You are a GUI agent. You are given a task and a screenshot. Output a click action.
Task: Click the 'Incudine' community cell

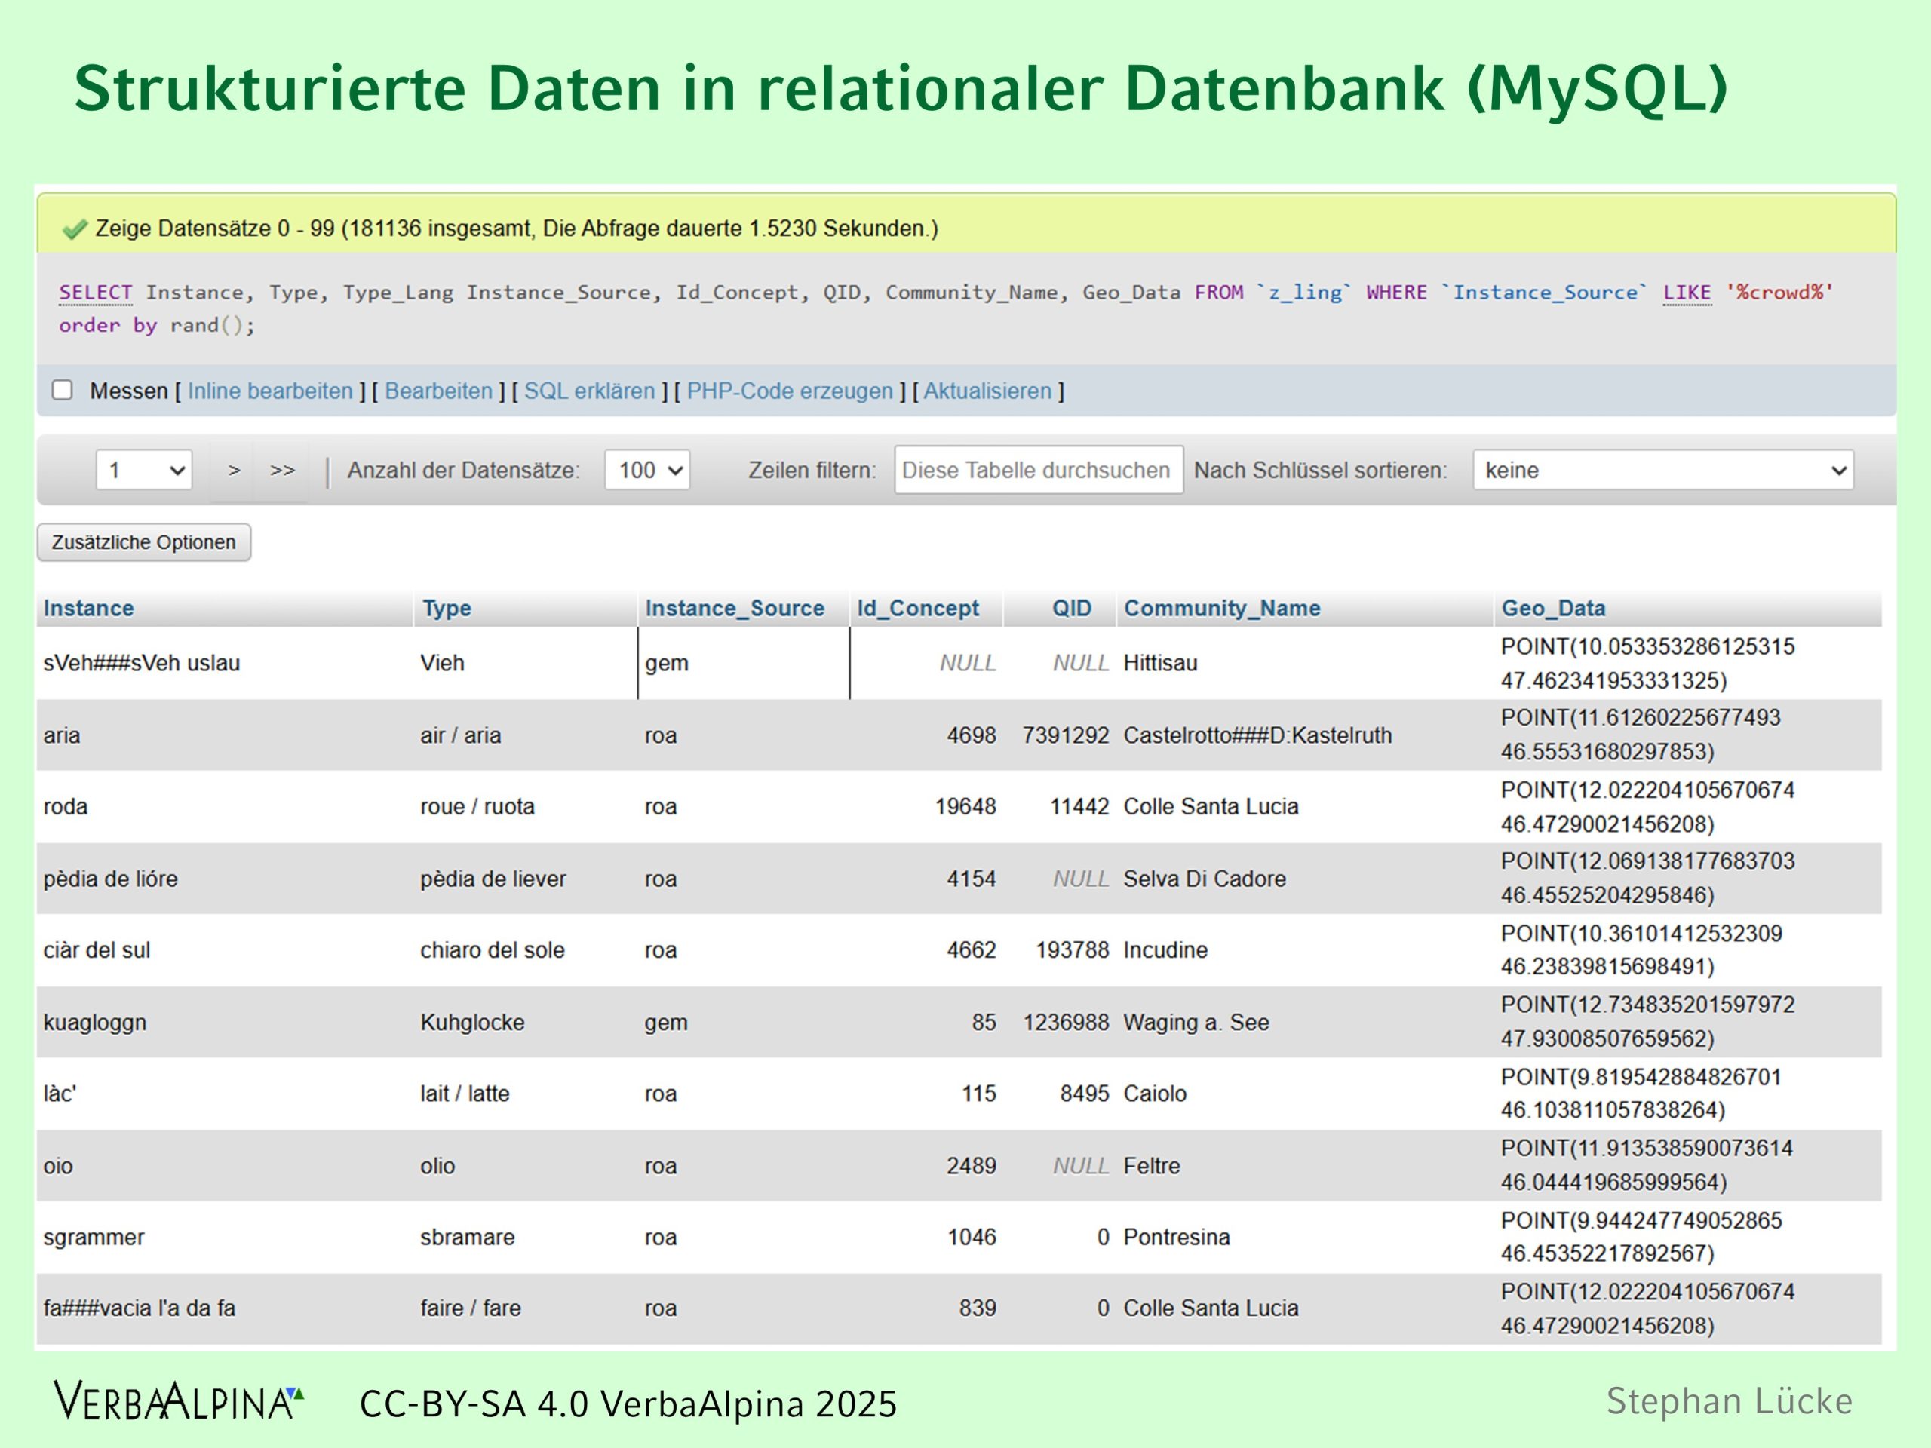(x=1305, y=950)
